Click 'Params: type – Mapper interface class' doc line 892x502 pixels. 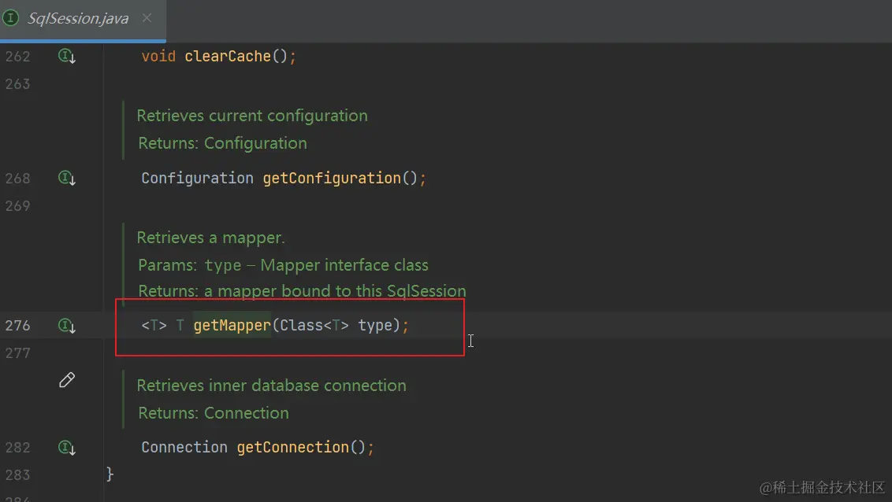(284, 265)
